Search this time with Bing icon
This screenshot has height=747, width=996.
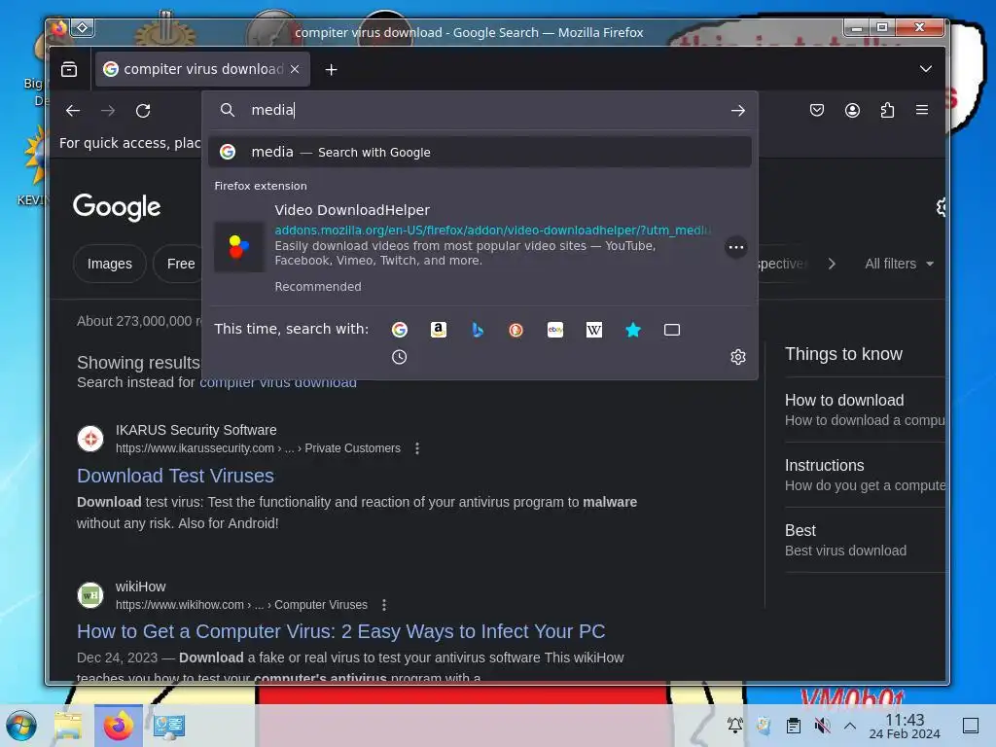point(477,330)
